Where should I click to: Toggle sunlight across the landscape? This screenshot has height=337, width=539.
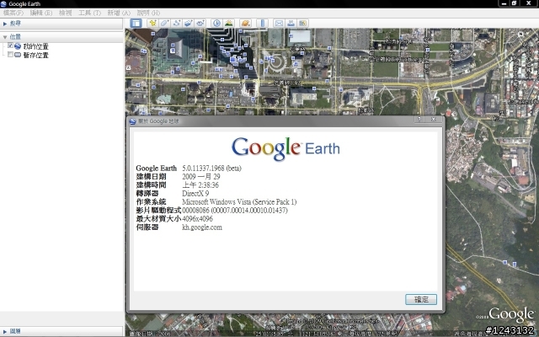(228, 23)
